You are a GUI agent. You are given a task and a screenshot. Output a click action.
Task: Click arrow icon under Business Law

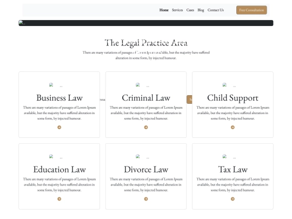[x=59, y=127]
